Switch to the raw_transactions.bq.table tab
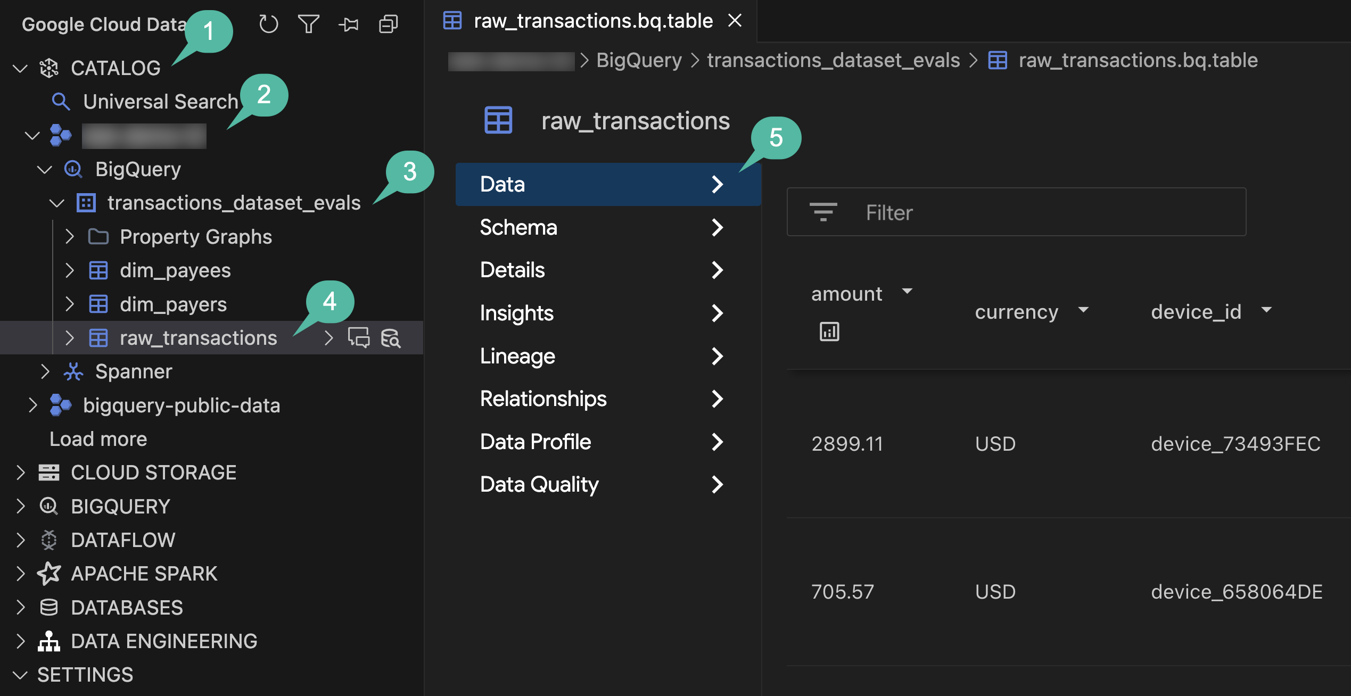 click(592, 21)
